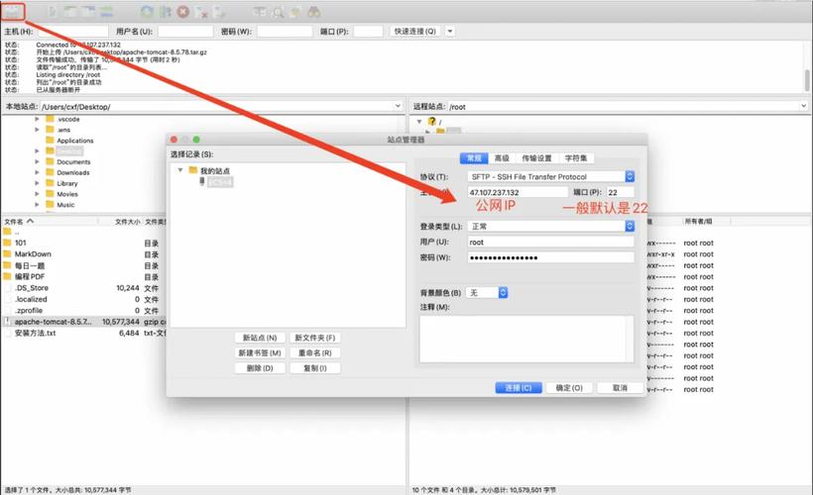The height and width of the screenshot is (495, 813).
Task: Click the 主机(H) quick connect host field
Action: pyautogui.click(x=73, y=32)
